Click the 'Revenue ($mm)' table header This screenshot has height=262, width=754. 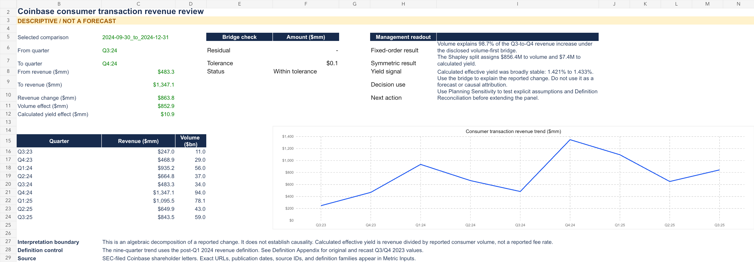tap(138, 141)
